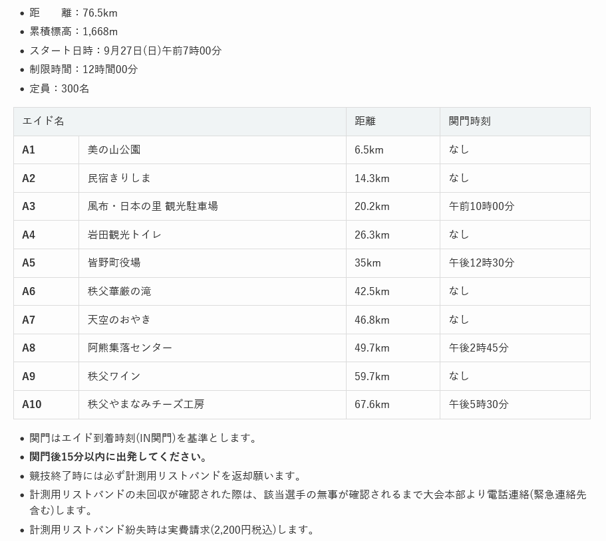
Task: Click the 民宿きりしま cell
Action: [120, 178]
